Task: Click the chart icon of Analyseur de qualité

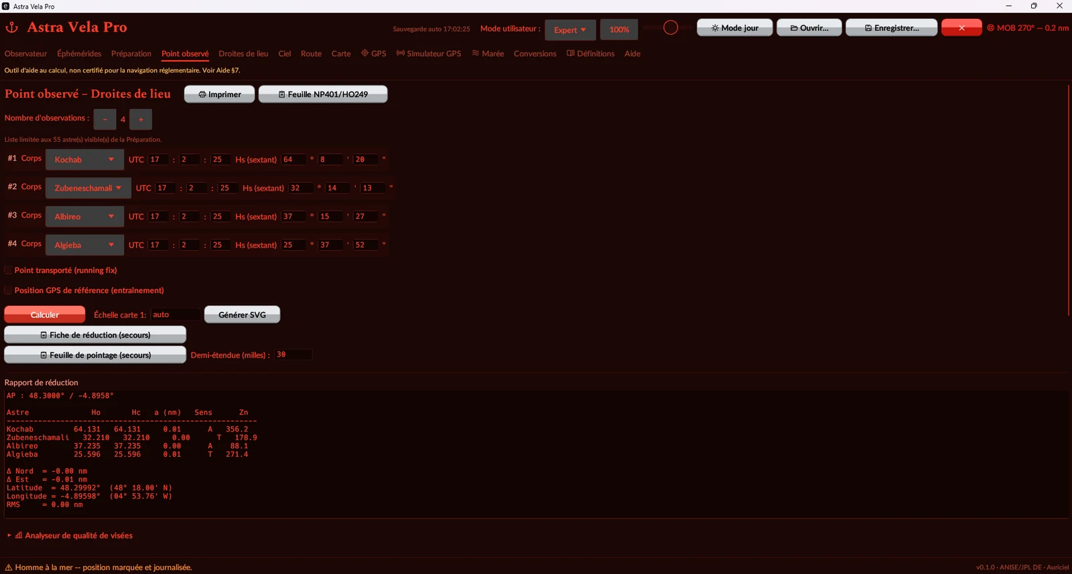Action: point(19,535)
